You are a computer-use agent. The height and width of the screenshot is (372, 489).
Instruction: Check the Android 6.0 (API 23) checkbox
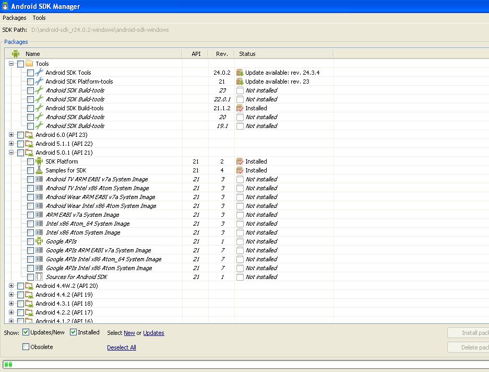tap(20, 135)
